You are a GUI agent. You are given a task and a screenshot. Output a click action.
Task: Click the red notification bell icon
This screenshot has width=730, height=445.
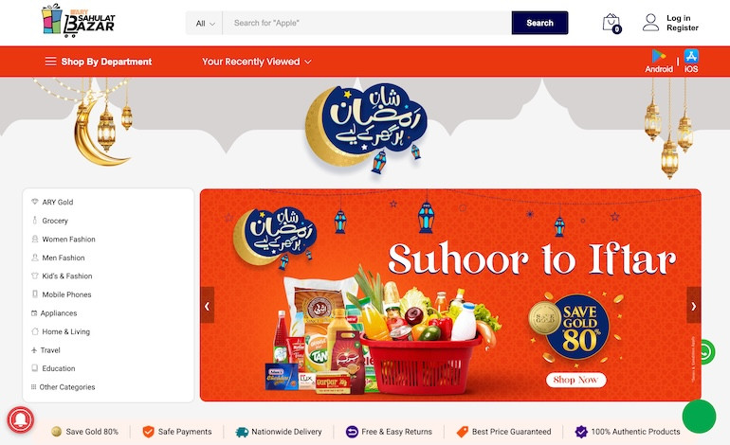point(21,419)
